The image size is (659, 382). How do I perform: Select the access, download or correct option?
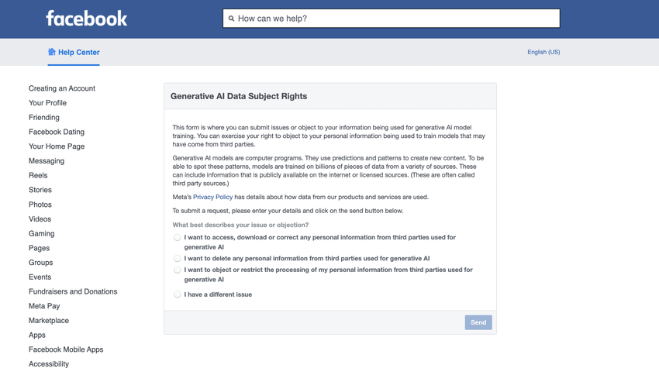click(x=178, y=238)
